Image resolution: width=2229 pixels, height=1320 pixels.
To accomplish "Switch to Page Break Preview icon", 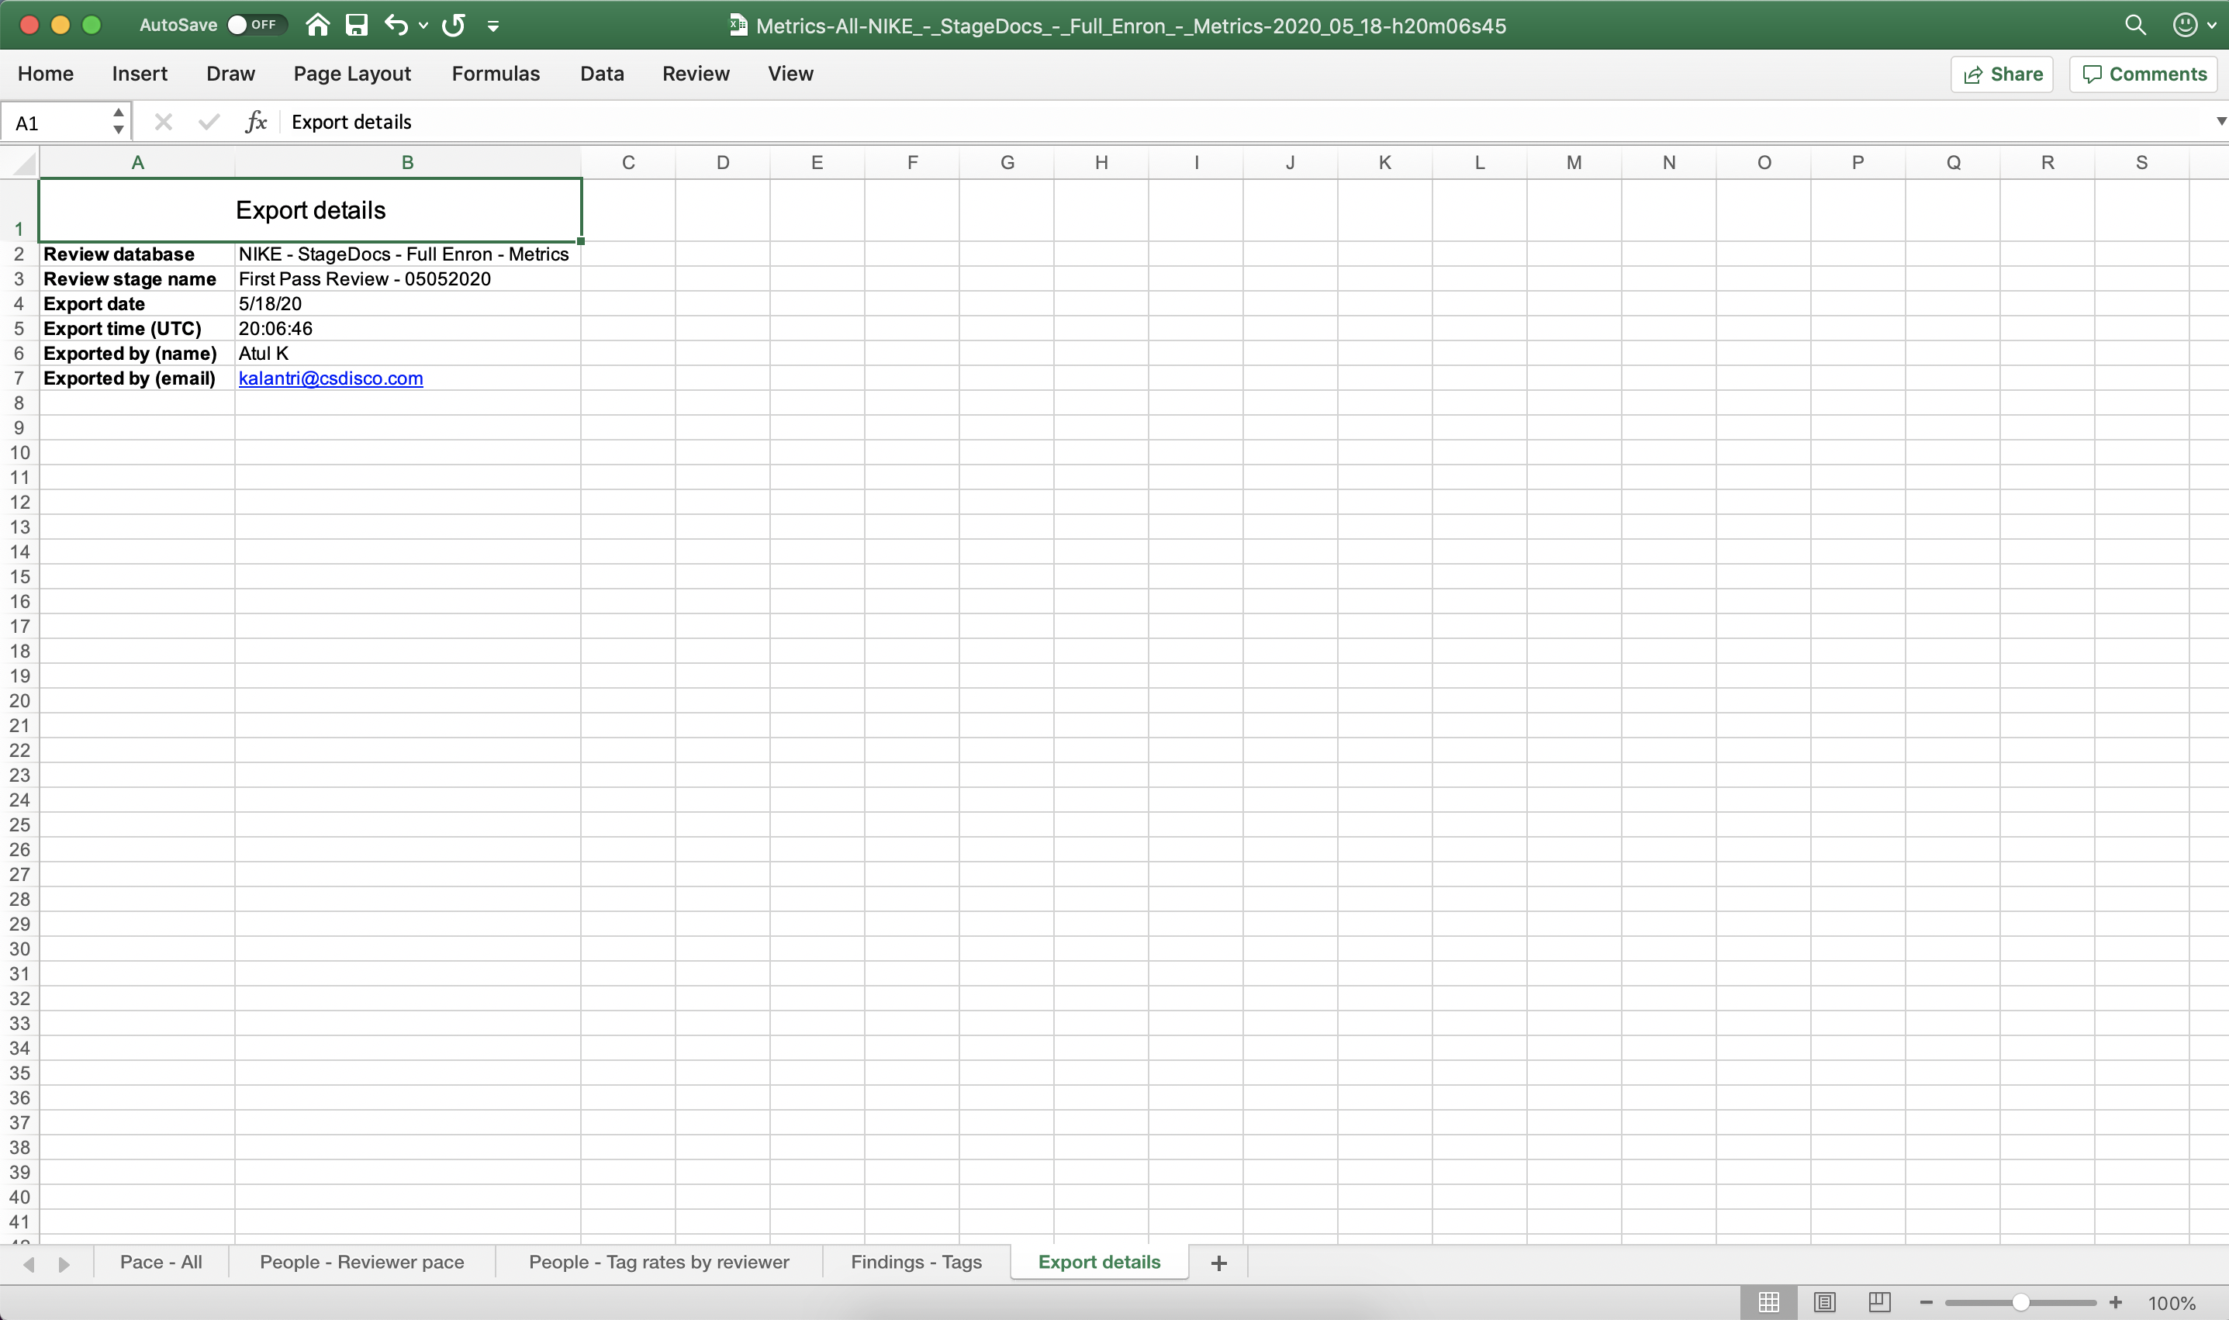I will click(1879, 1302).
